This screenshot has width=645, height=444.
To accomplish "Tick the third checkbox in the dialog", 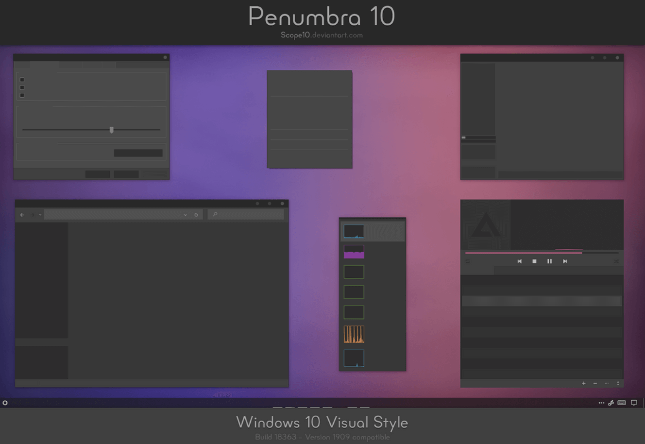I will point(22,95).
